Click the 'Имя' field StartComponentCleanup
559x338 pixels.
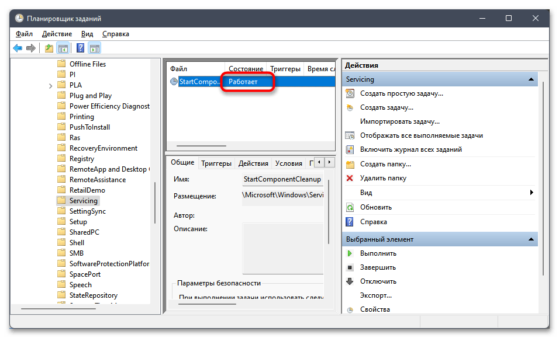coord(282,179)
